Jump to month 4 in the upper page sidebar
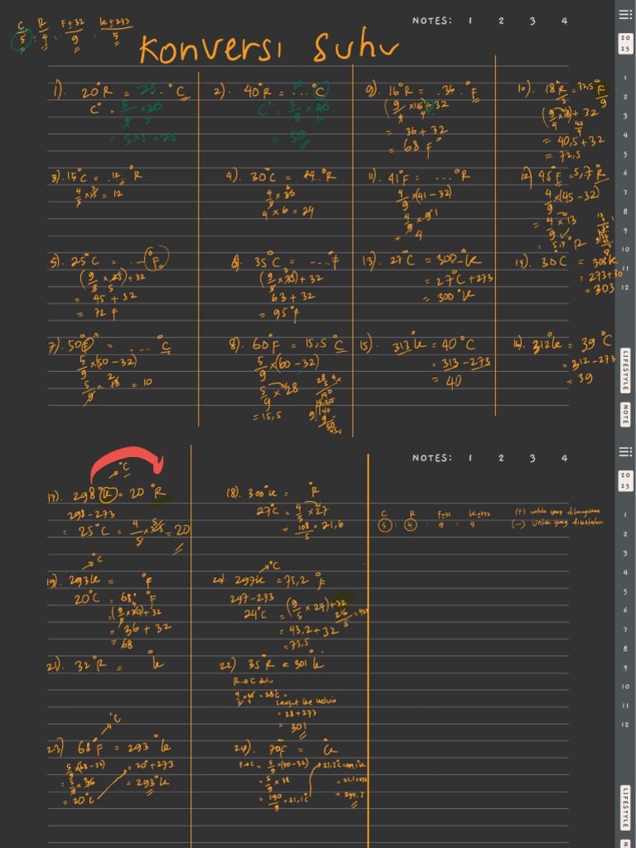 [625, 135]
